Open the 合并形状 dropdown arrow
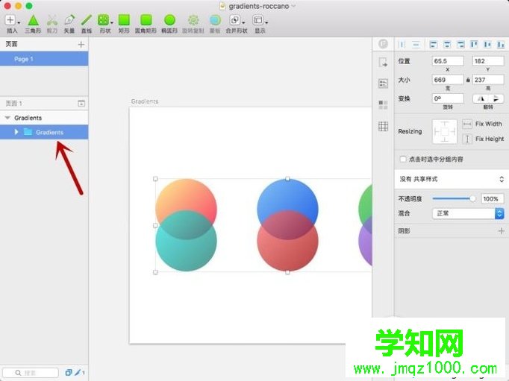509x381 pixels. click(x=243, y=22)
